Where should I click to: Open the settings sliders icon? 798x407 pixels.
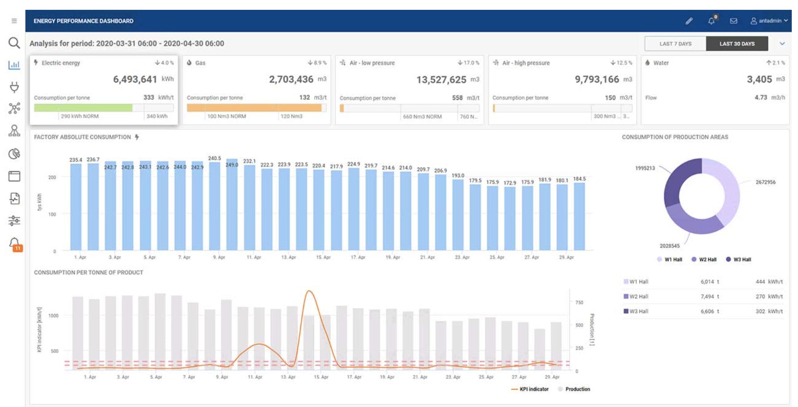pos(14,220)
